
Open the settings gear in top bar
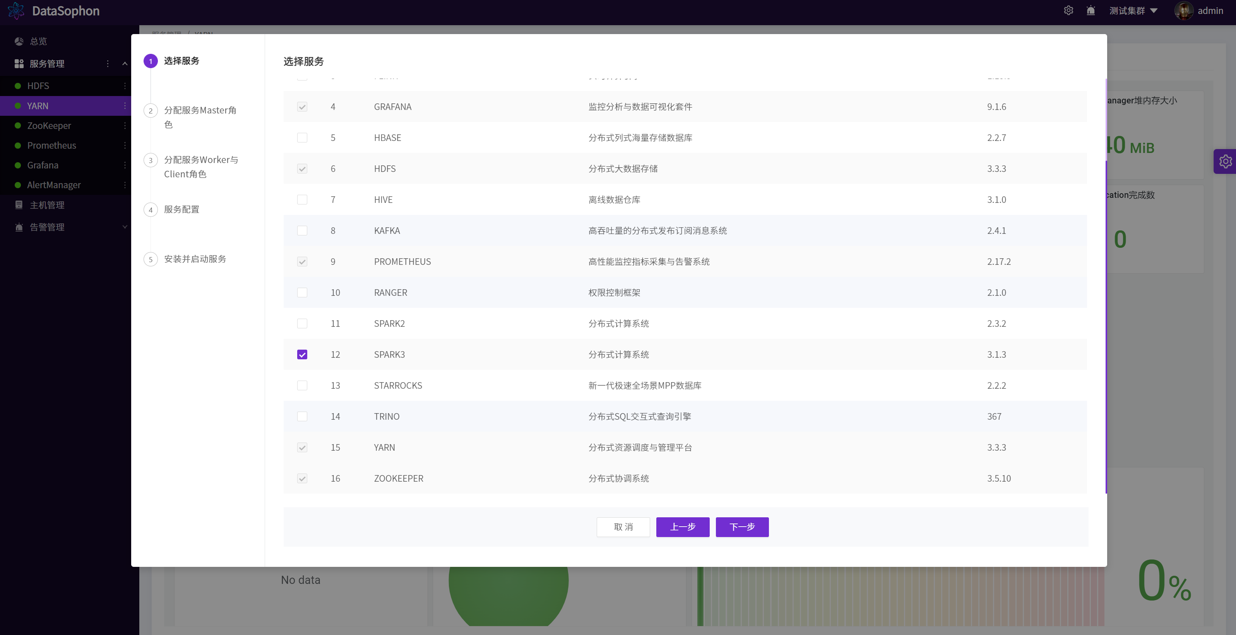tap(1068, 10)
